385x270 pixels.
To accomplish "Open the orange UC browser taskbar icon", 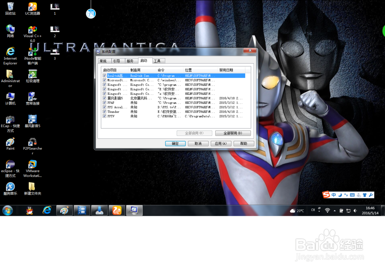I will click(x=117, y=210).
